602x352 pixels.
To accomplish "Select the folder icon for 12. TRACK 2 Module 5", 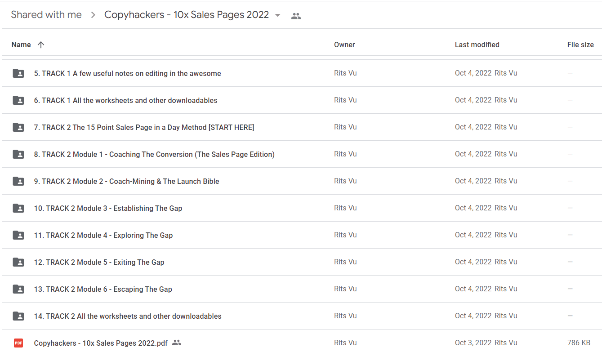I will coord(18,262).
